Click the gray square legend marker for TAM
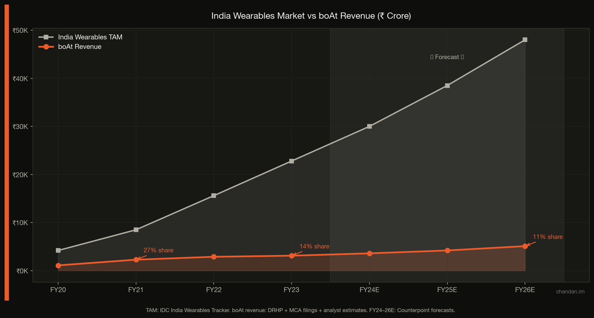Image resolution: width=594 pixels, height=318 pixels. pos(46,37)
